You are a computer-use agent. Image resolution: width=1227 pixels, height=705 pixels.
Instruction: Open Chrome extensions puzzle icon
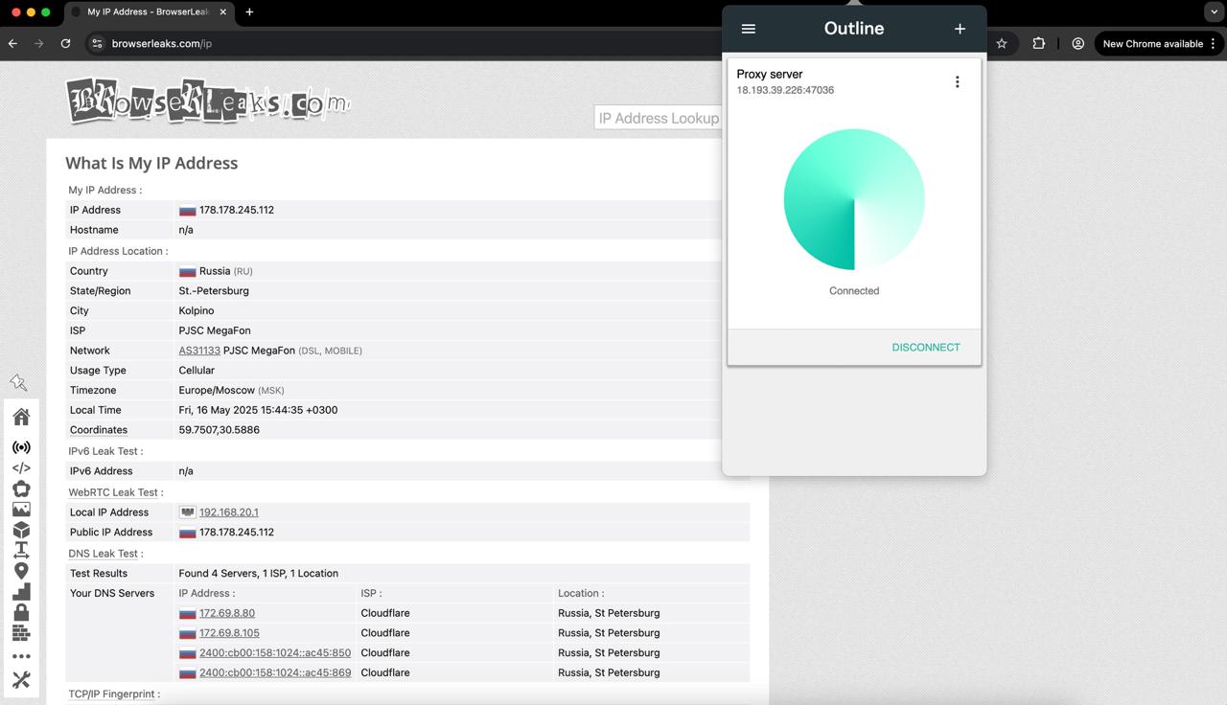(1038, 43)
